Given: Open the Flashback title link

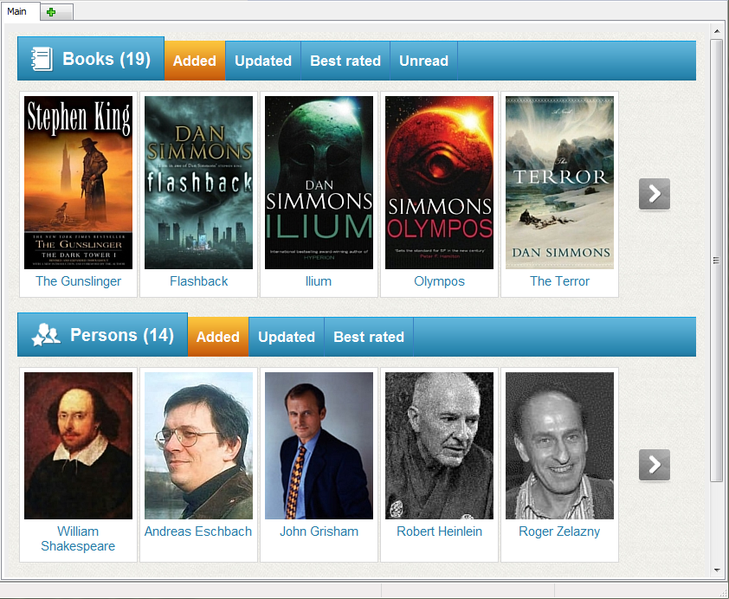Looking at the screenshot, I should (198, 281).
